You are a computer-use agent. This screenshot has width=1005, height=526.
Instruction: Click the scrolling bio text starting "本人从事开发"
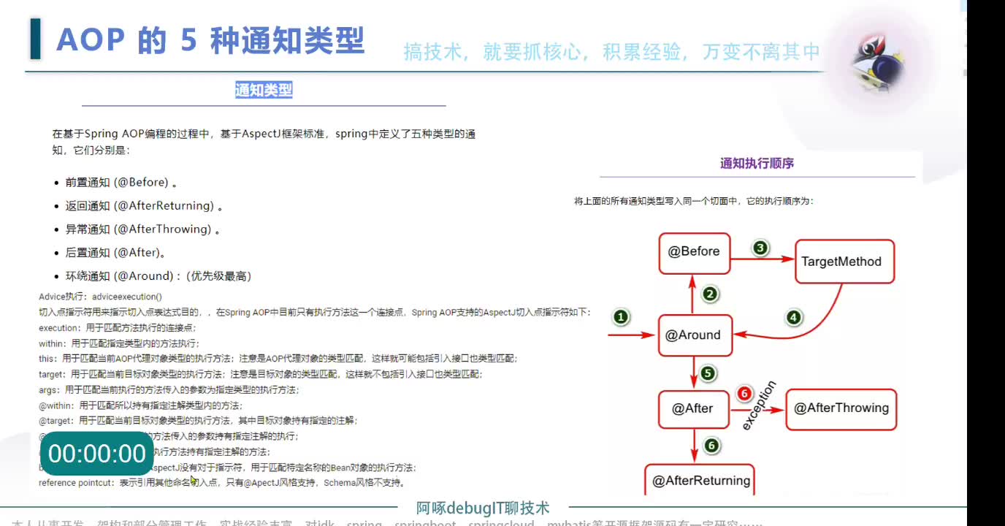pos(387,523)
